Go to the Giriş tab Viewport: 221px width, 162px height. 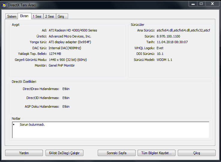click(x=62, y=16)
